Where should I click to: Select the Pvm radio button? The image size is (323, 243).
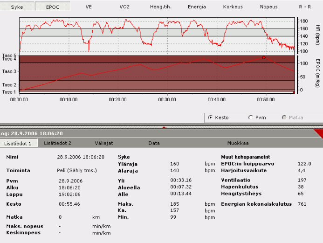(251, 118)
